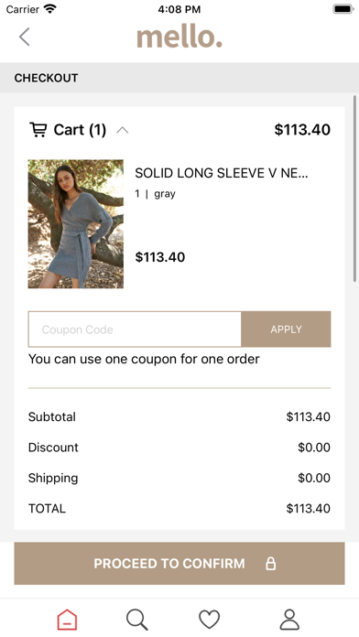Screen dimensions: 359x637
Task: Open the profile person tab
Action: click(x=289, y=620)
